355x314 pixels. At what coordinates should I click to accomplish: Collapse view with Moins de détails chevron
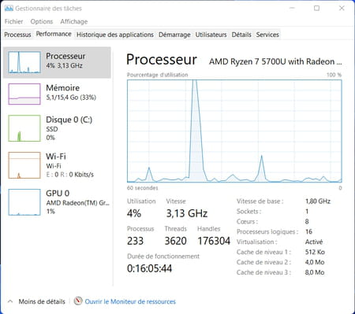click(10, 301)
